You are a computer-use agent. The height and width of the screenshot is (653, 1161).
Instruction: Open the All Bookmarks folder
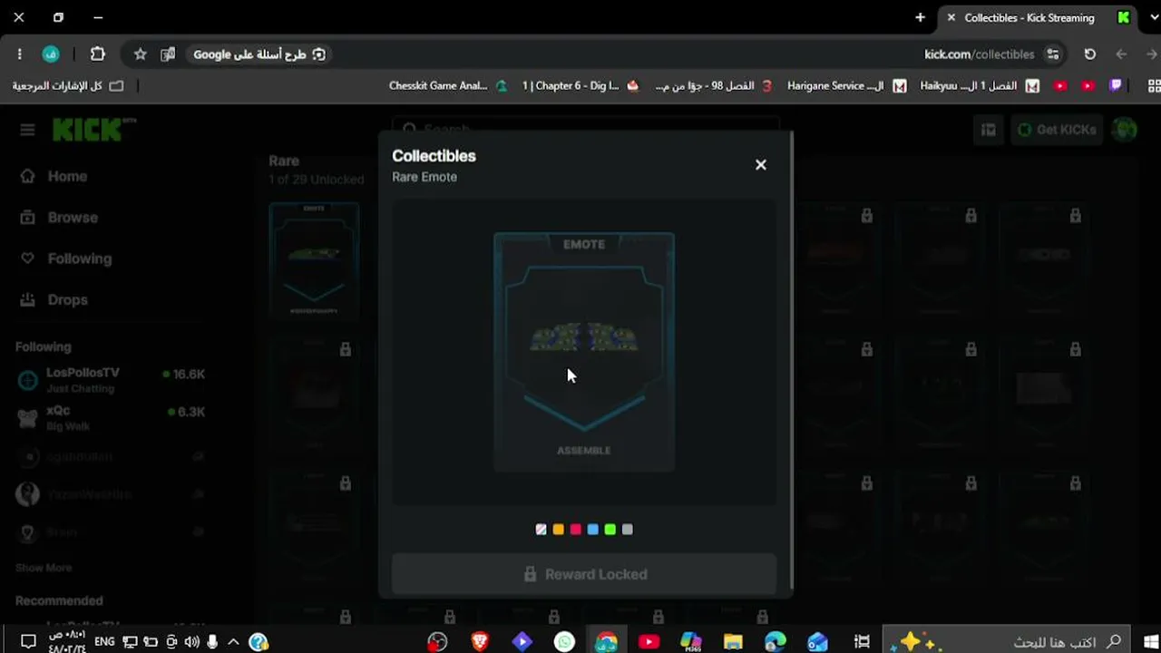pyautogui.click(x=67, y=86)
